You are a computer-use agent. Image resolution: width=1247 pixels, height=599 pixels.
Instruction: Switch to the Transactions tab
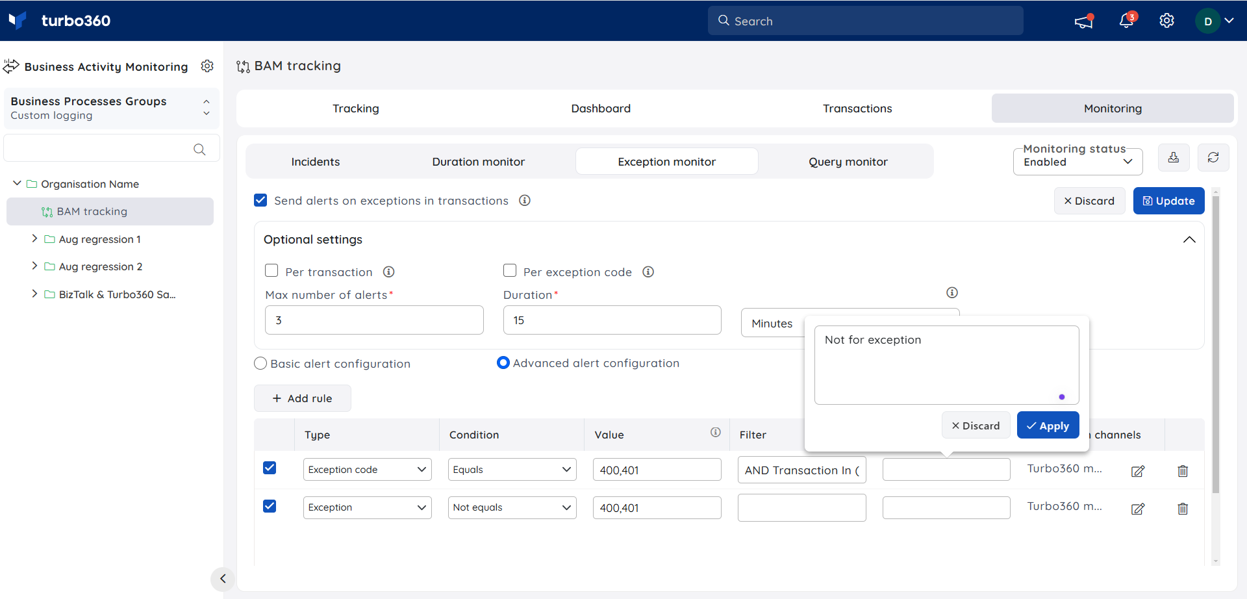click(x=857, y=108)
